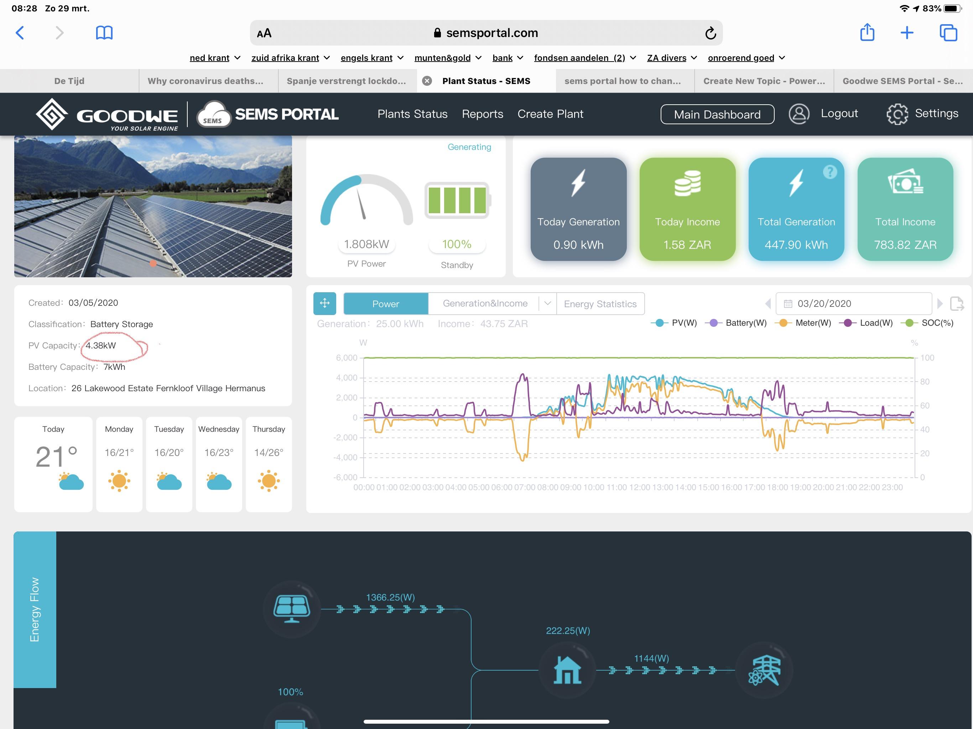The image size is (973, 729).
Task: Expand munten&gold bookmarks folder
Action: 448,58
